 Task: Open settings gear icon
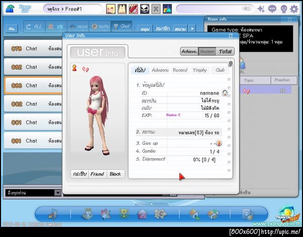click(294, 9)
